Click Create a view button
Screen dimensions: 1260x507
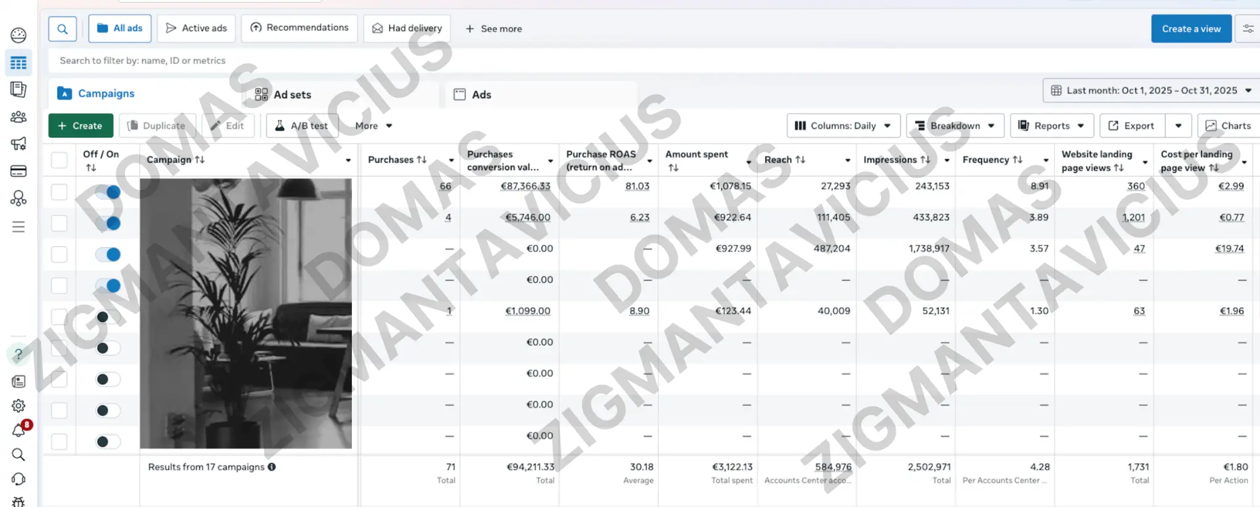(1191, 29)
